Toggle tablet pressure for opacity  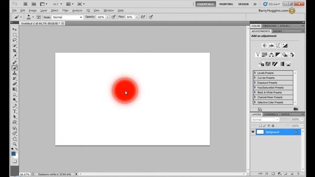[113, 17]
